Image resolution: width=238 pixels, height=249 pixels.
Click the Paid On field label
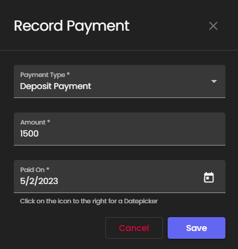click(35, 170)
